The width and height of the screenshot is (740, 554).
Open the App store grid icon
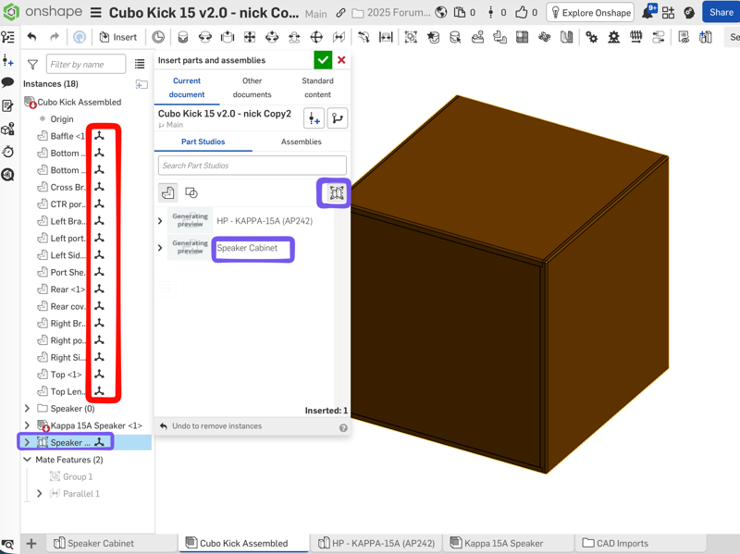pos(668,13)
